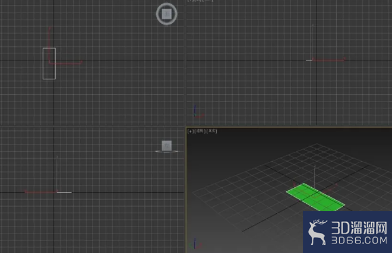Viewport: 392px width, 253px height.
Task: Click the ViewCube compass ring in top viewport
Action: pos(167,23)
